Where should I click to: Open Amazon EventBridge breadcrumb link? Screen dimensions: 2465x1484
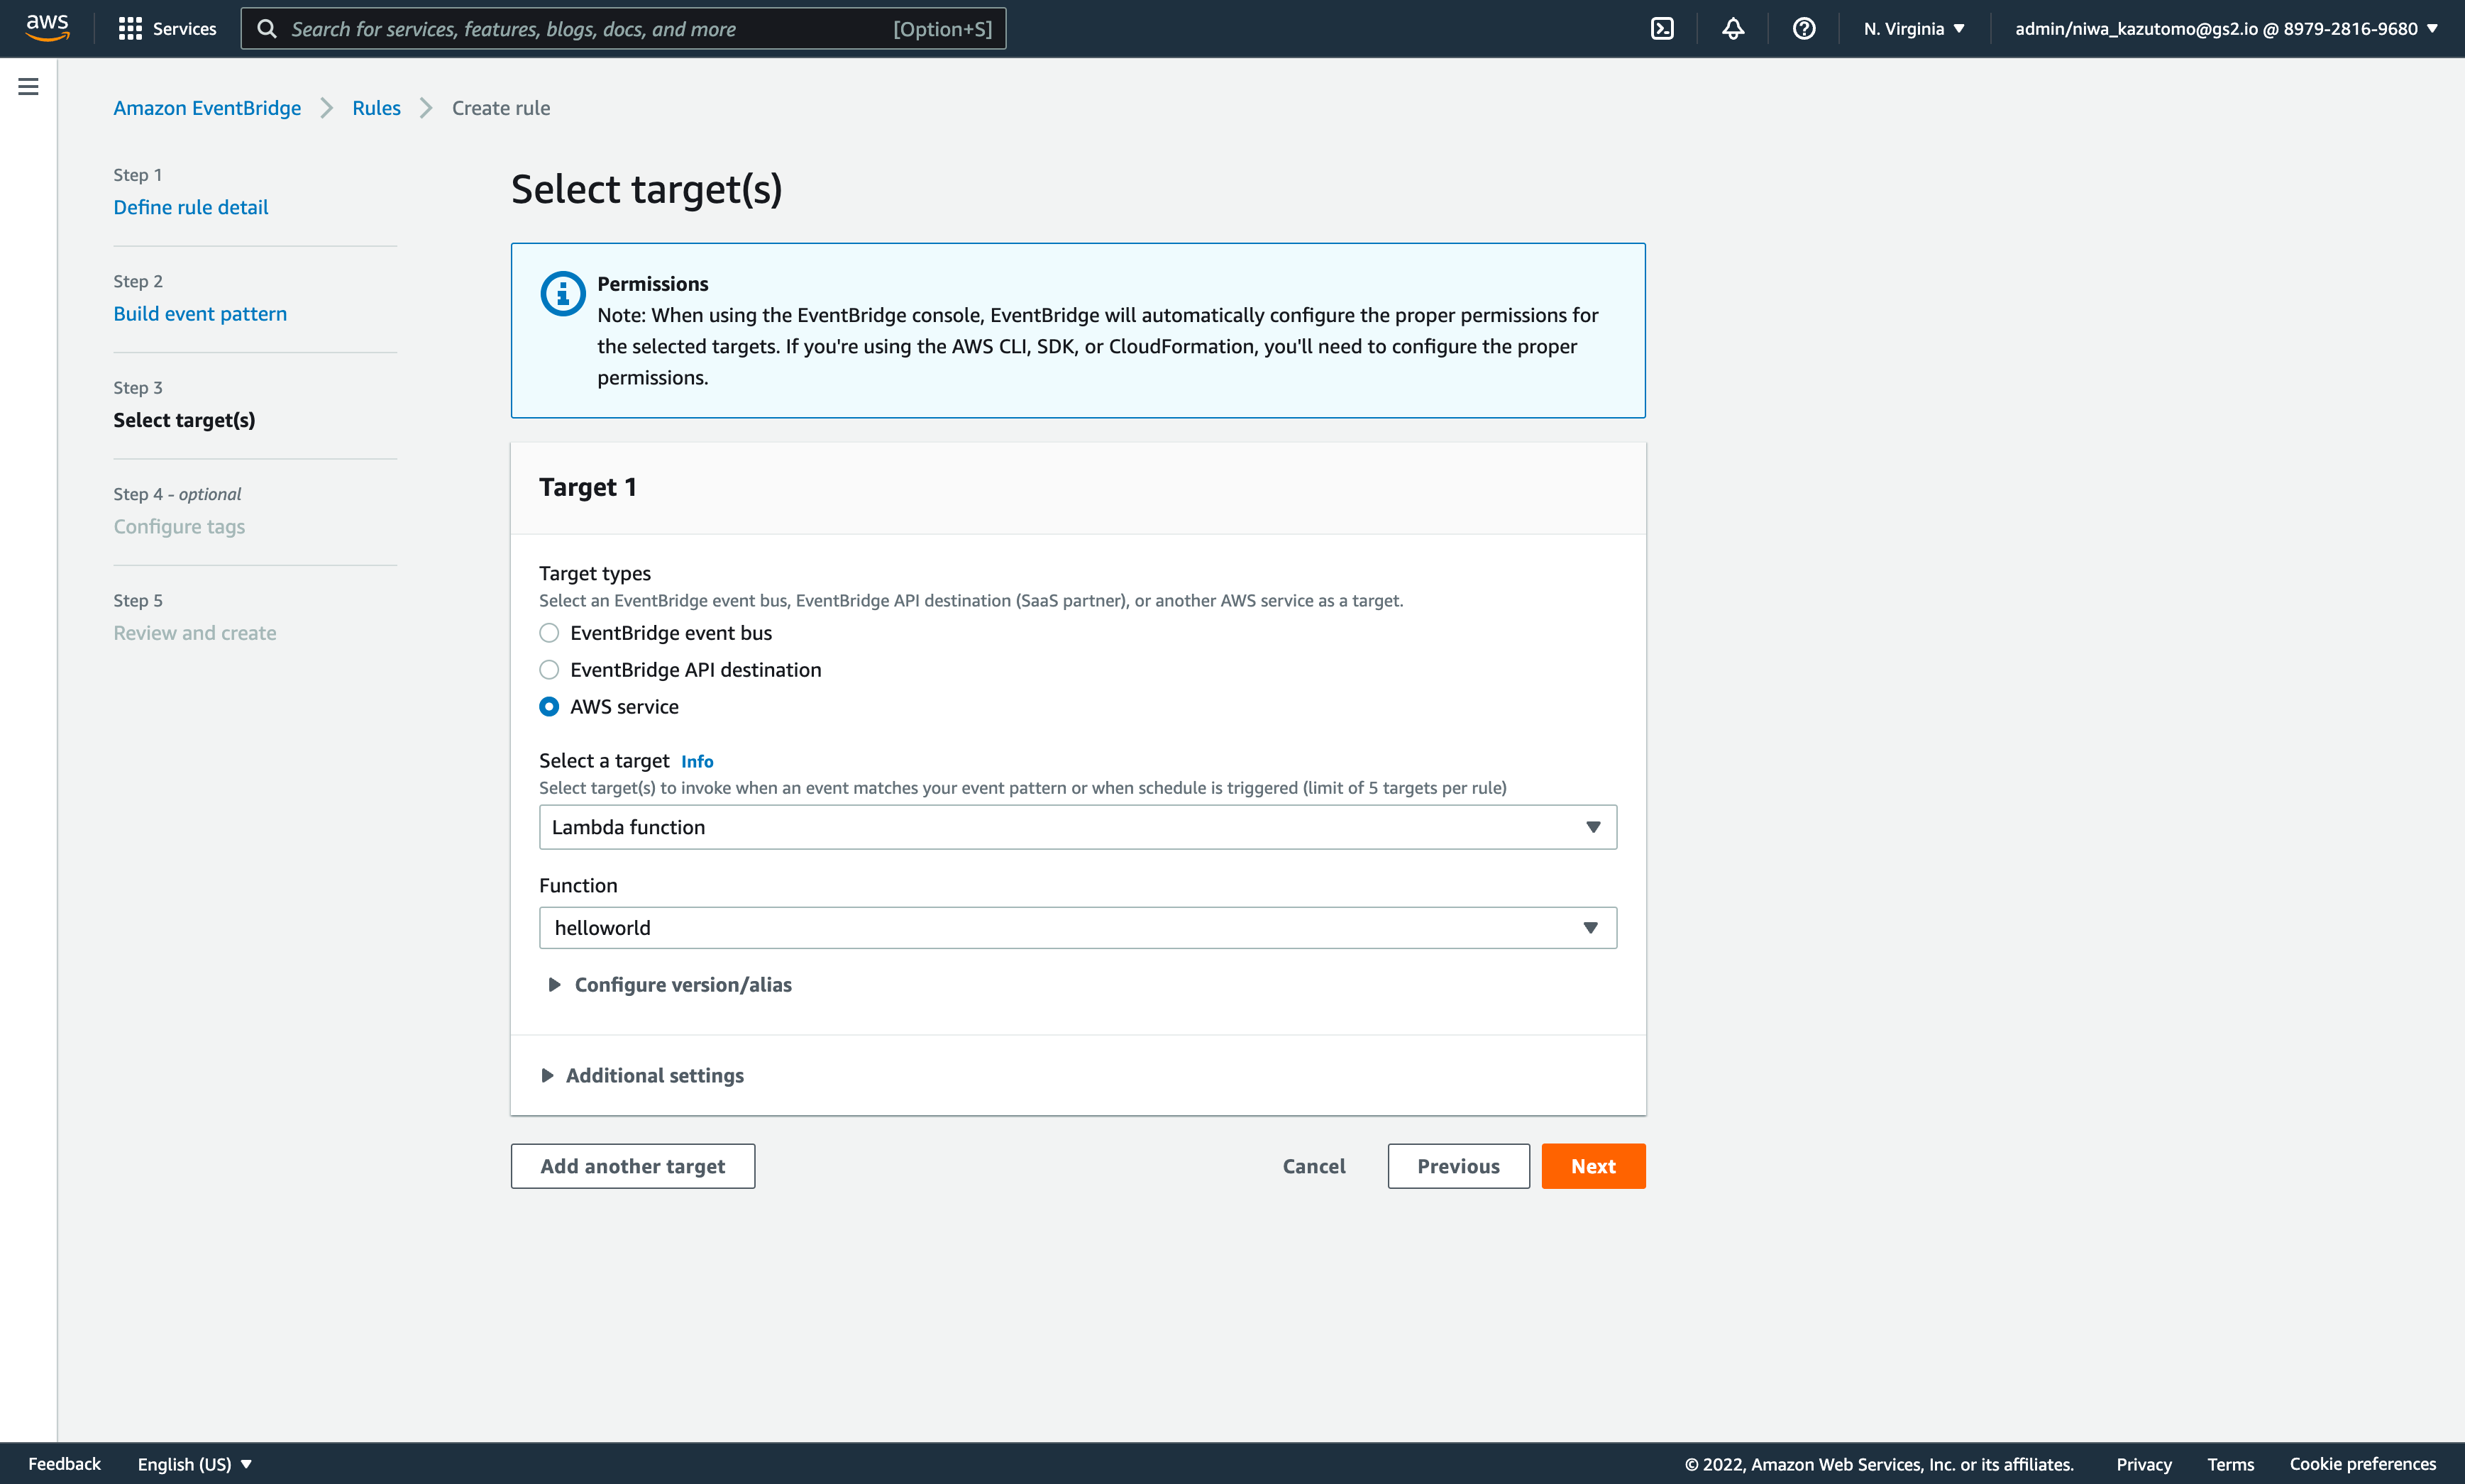[207, 108]
